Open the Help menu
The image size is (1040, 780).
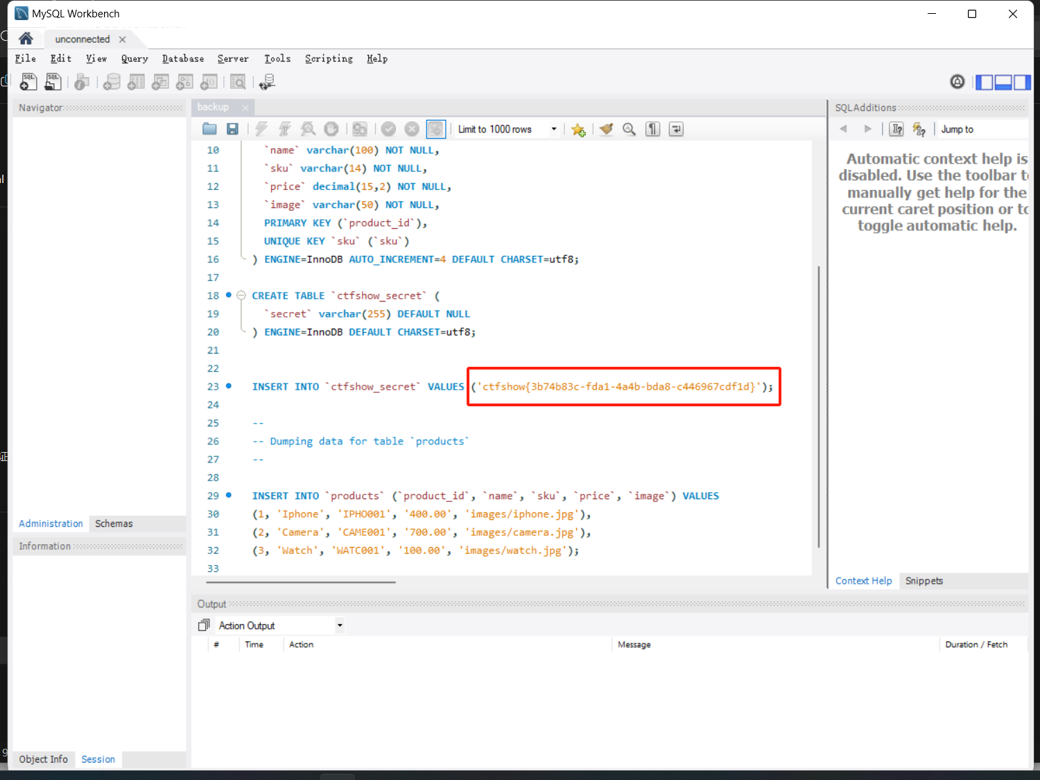pyautogui.click(x=377, y=59)
